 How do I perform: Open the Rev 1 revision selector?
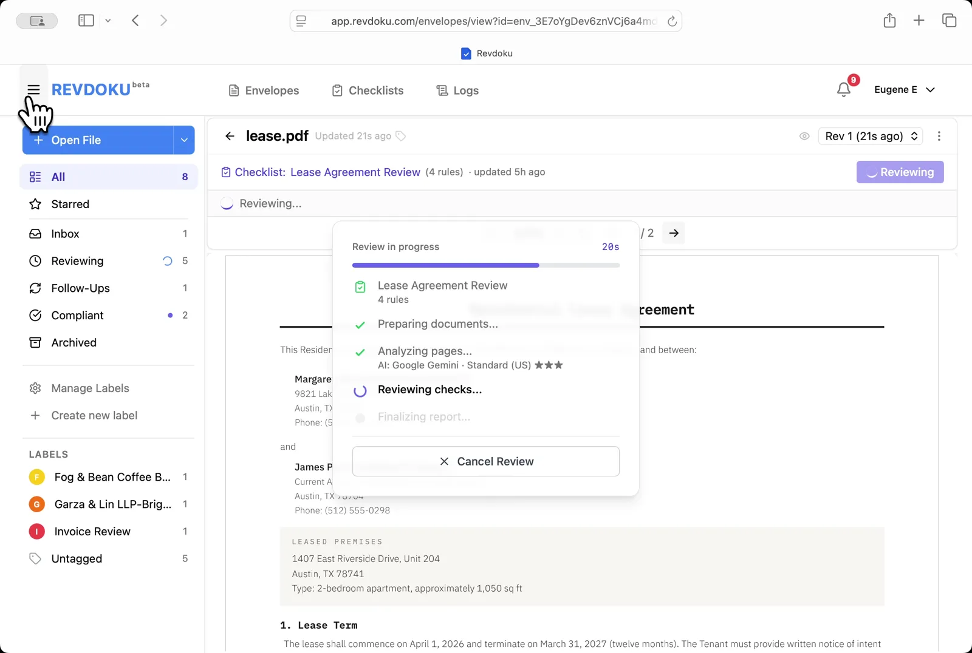coord(870,136)
